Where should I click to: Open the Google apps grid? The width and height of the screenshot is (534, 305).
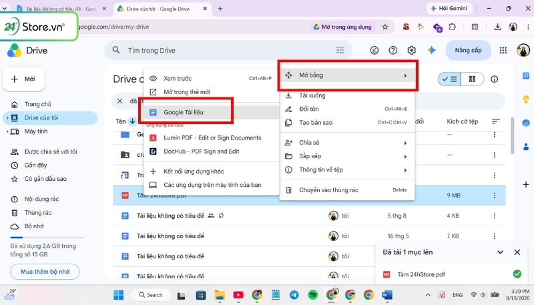tap(503, 50)
